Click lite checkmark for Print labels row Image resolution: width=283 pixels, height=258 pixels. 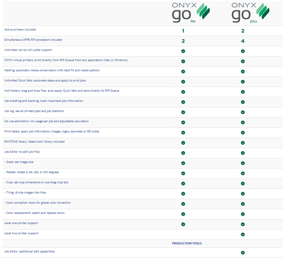point(183,133)
